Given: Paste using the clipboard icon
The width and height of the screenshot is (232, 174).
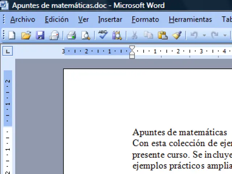Looking at the screenshot, I should pyautogui.click(x=162, y=35).
